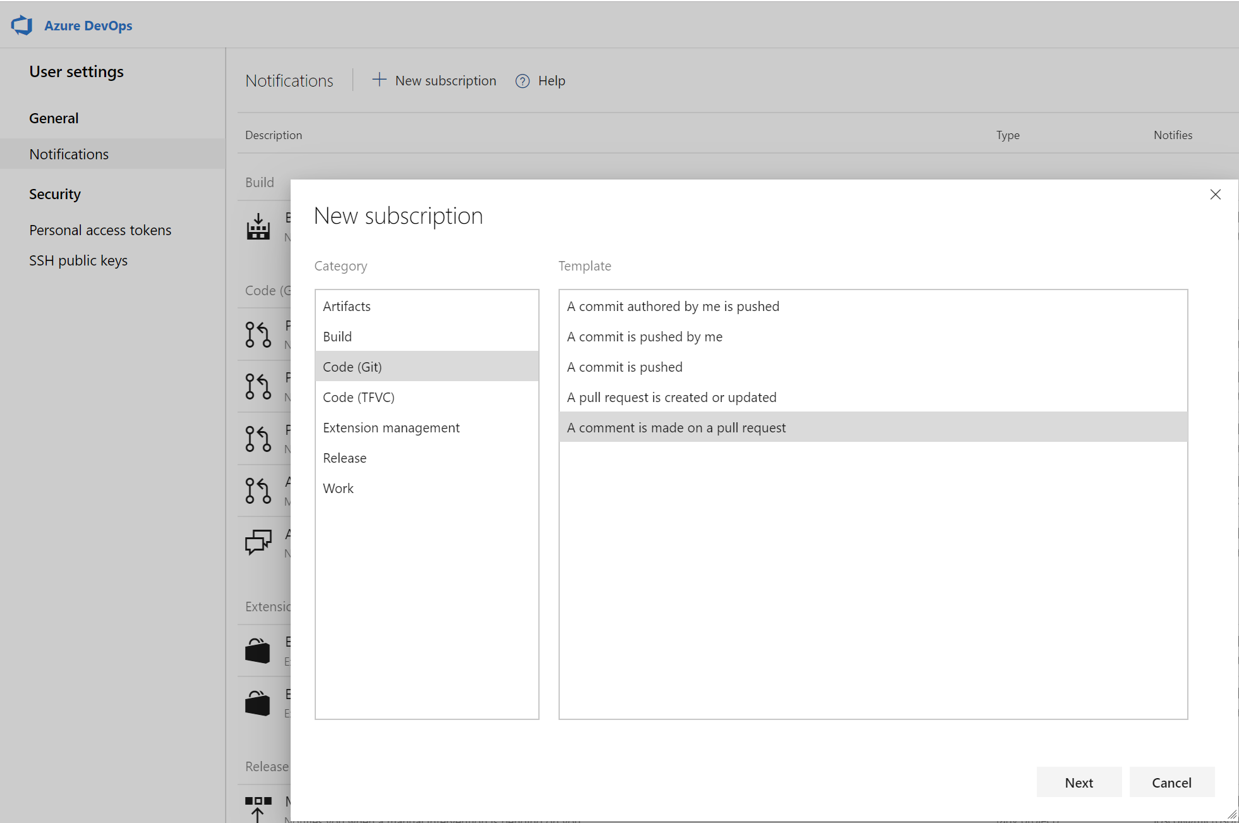Click the SSH public keys icon

click(x=78, y=260)
